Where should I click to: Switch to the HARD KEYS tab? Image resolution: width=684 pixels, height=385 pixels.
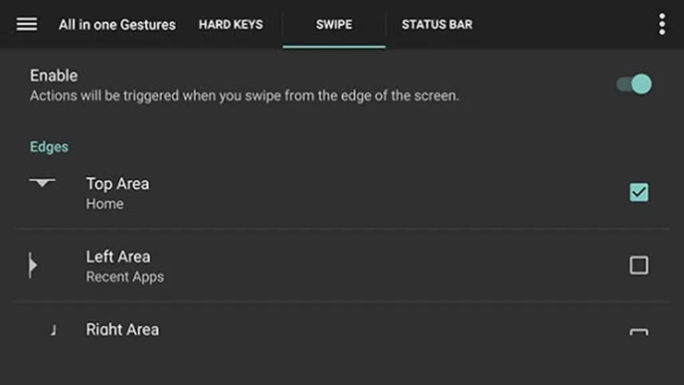[x=230, y=25]
